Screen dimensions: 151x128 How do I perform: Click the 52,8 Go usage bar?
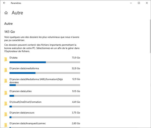(45, 73)
